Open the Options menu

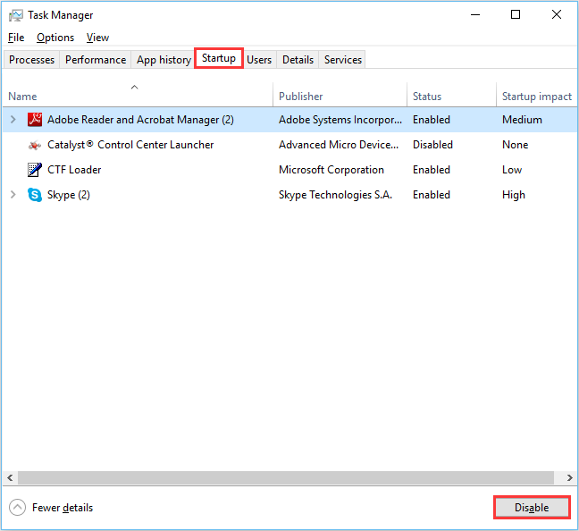(x=55, y=38)
